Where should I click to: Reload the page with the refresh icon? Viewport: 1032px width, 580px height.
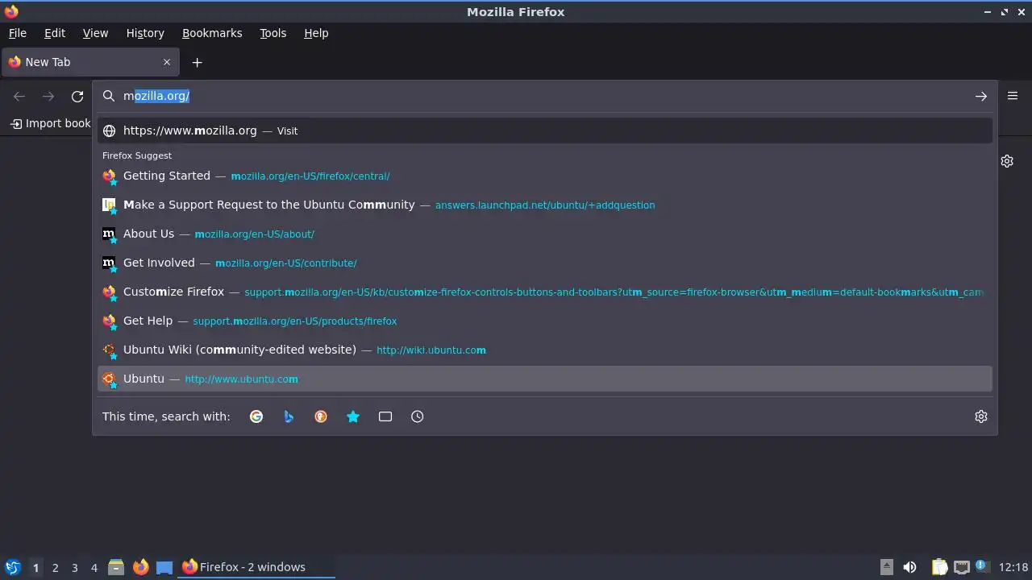click(77, 96)
